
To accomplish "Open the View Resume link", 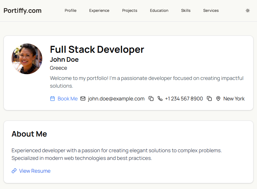I will pos(35,171).
